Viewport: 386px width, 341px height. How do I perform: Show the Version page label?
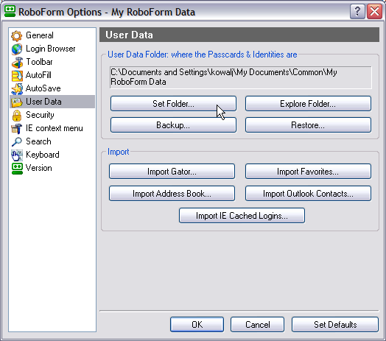click(38, 168)
